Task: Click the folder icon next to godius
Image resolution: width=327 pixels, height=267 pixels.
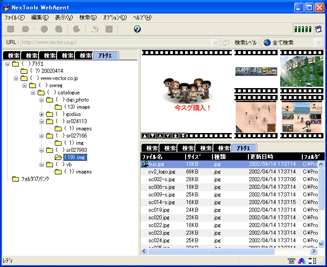Action: pos(49,114)
